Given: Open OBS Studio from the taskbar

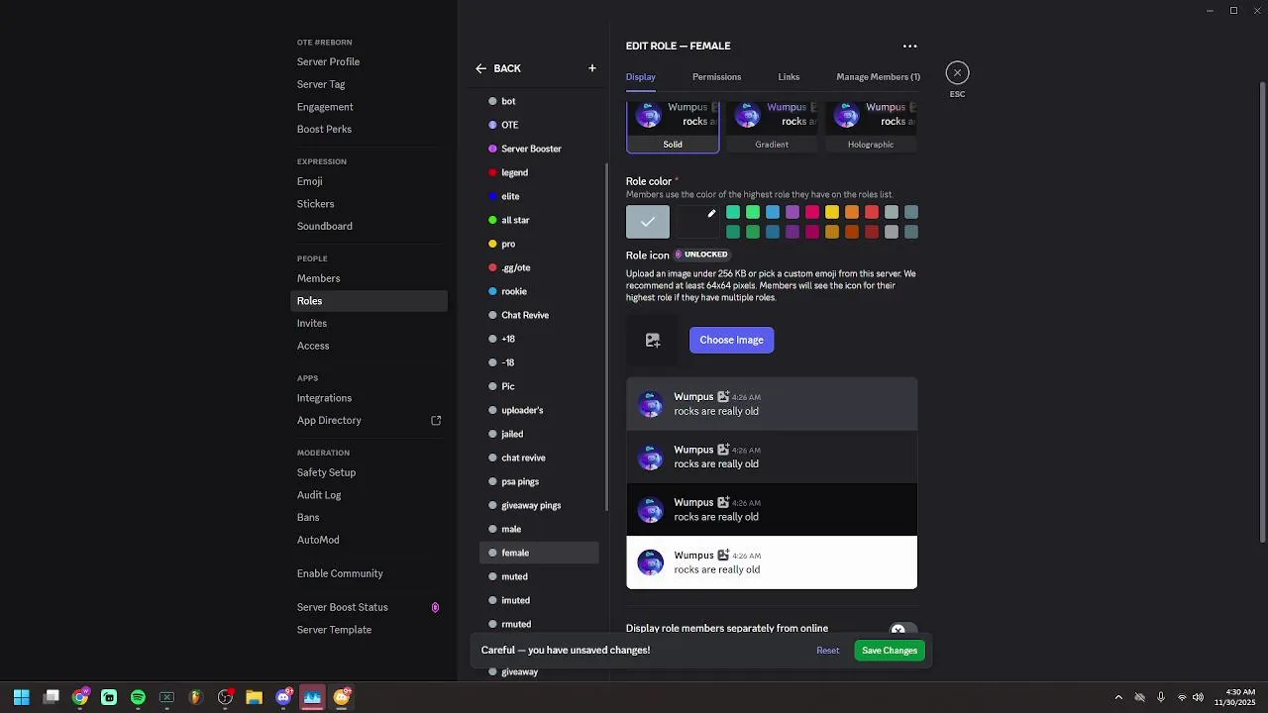Looking at the screenshot, I should click(x=225, y=697).
